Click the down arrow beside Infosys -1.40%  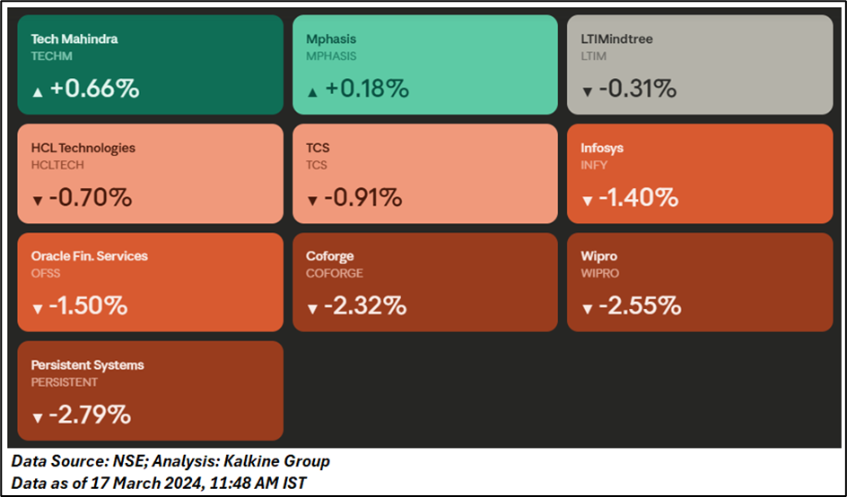(587, 201)
